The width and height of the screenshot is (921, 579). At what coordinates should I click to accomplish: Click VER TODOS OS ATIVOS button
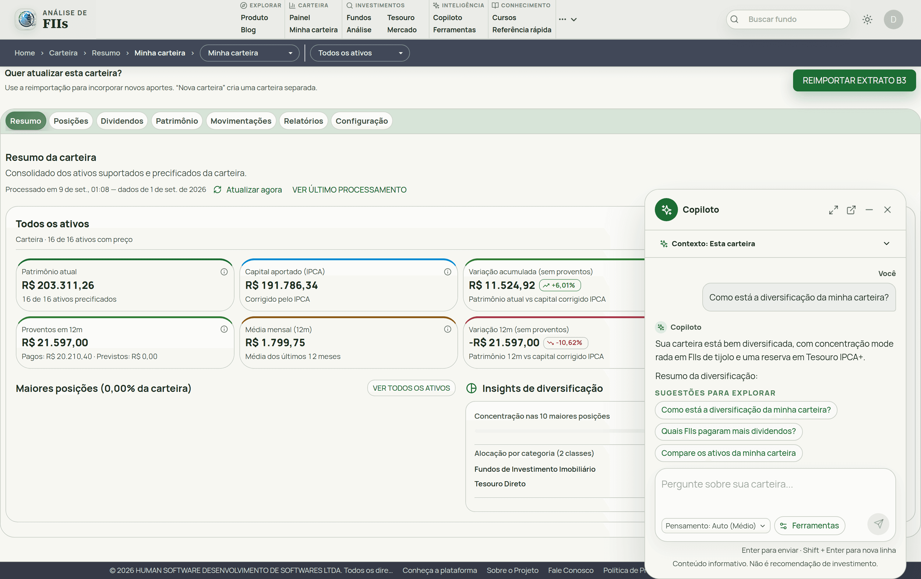coord(411,388)
